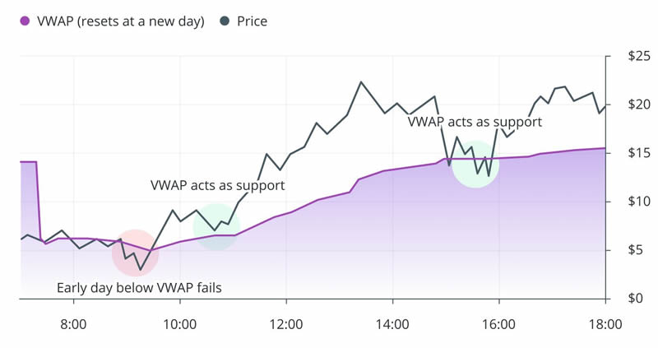
Task: Click "VWAP acts as support" annotation near 11:00
Action: pyautogui.click(x=217, y=185)
